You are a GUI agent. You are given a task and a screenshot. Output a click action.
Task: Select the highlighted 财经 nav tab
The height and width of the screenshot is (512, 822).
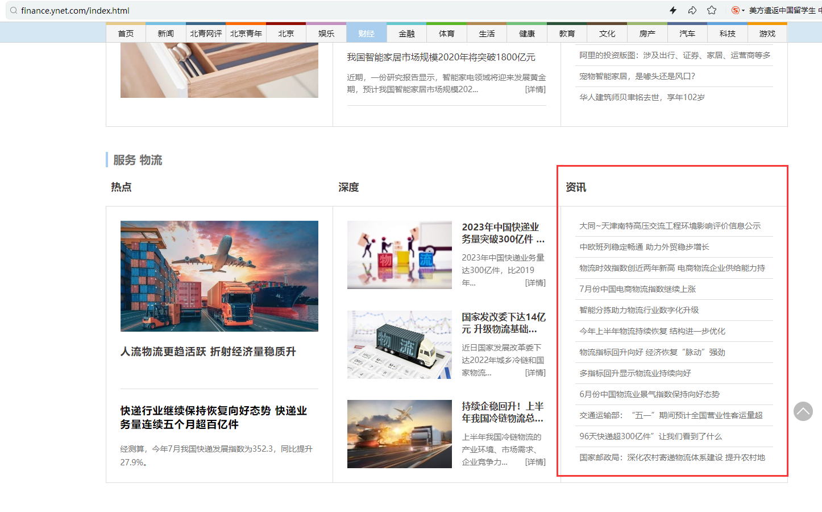367,34
